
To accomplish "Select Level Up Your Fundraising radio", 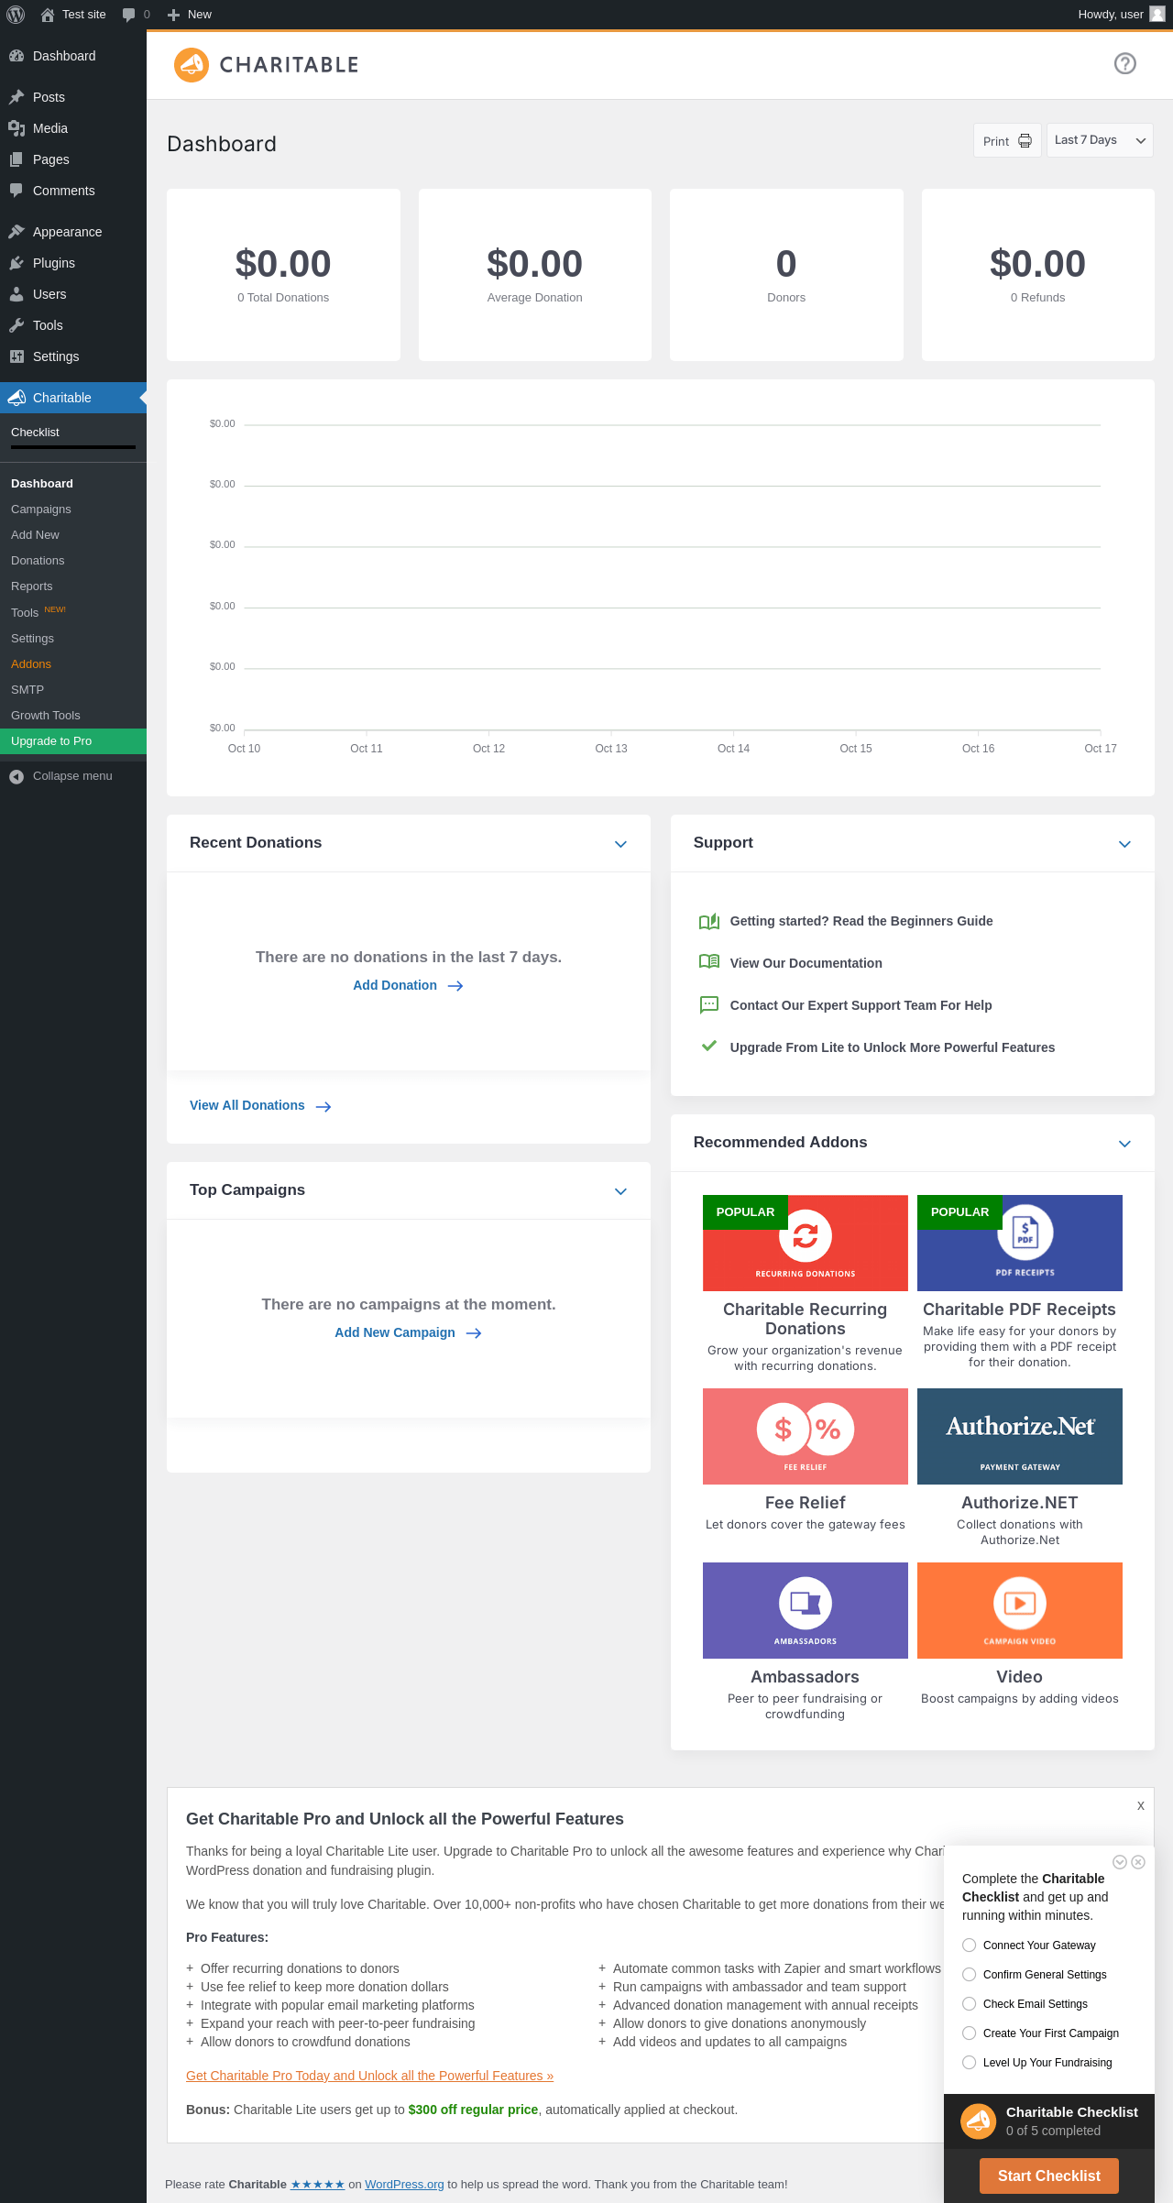I will click(970, 2062).
